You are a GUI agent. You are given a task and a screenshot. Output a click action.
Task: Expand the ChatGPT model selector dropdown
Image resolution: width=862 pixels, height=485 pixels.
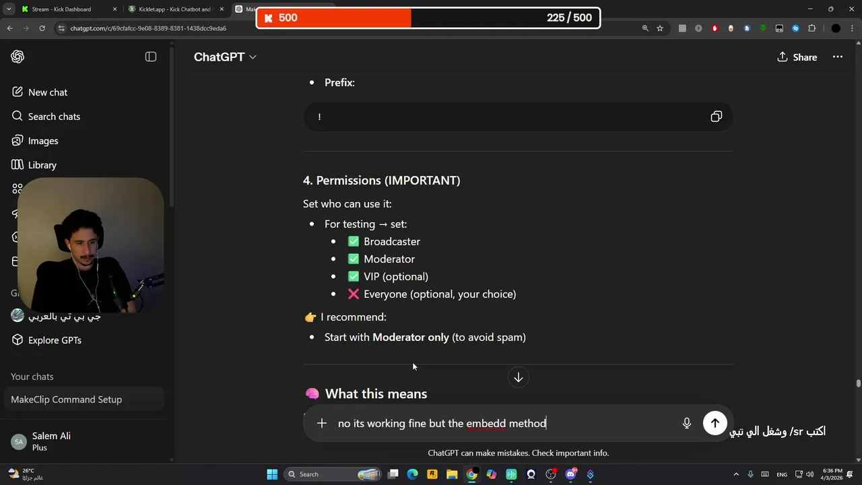(x=225, y=57)
